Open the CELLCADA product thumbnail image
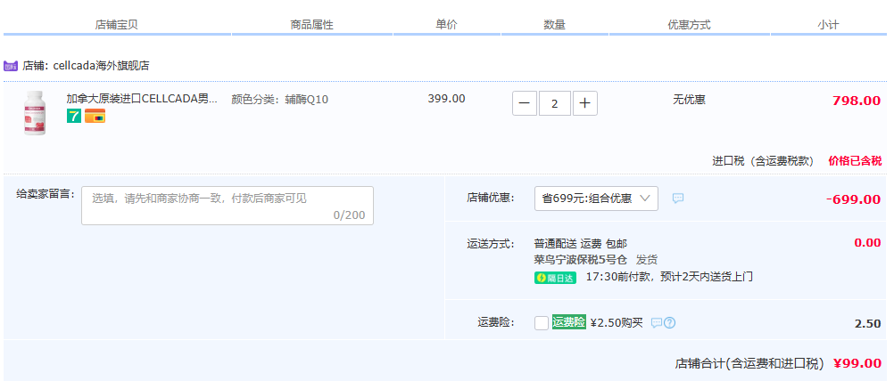This screenshot has height=381, width=894. (x=35, y=113)
